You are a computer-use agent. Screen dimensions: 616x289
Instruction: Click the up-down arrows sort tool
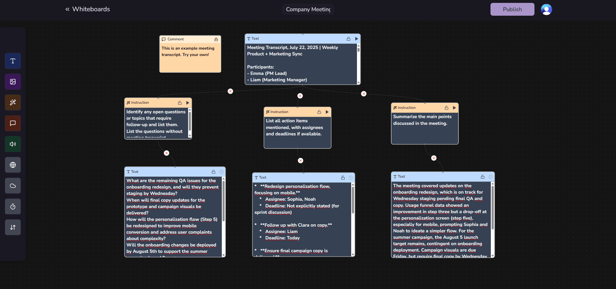13,227
